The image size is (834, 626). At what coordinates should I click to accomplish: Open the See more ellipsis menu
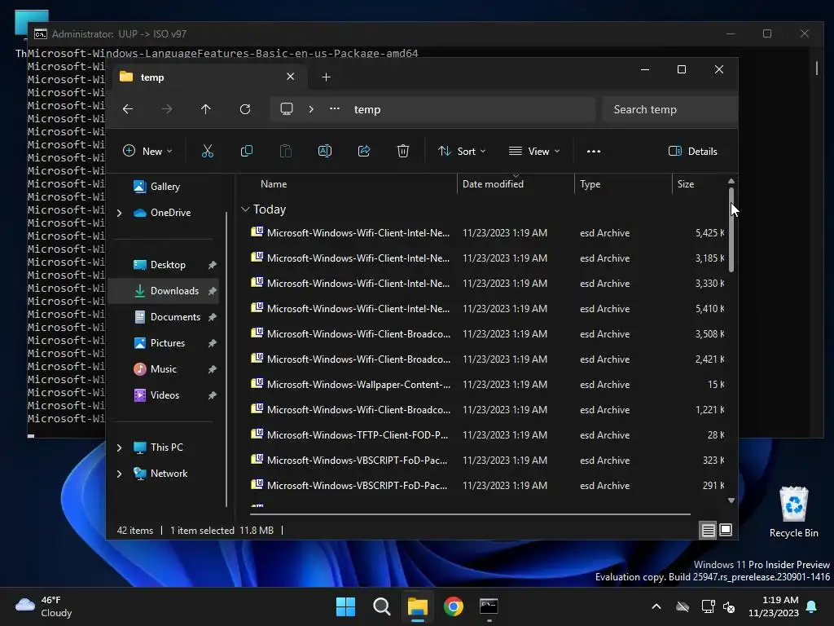coord(594,151)
